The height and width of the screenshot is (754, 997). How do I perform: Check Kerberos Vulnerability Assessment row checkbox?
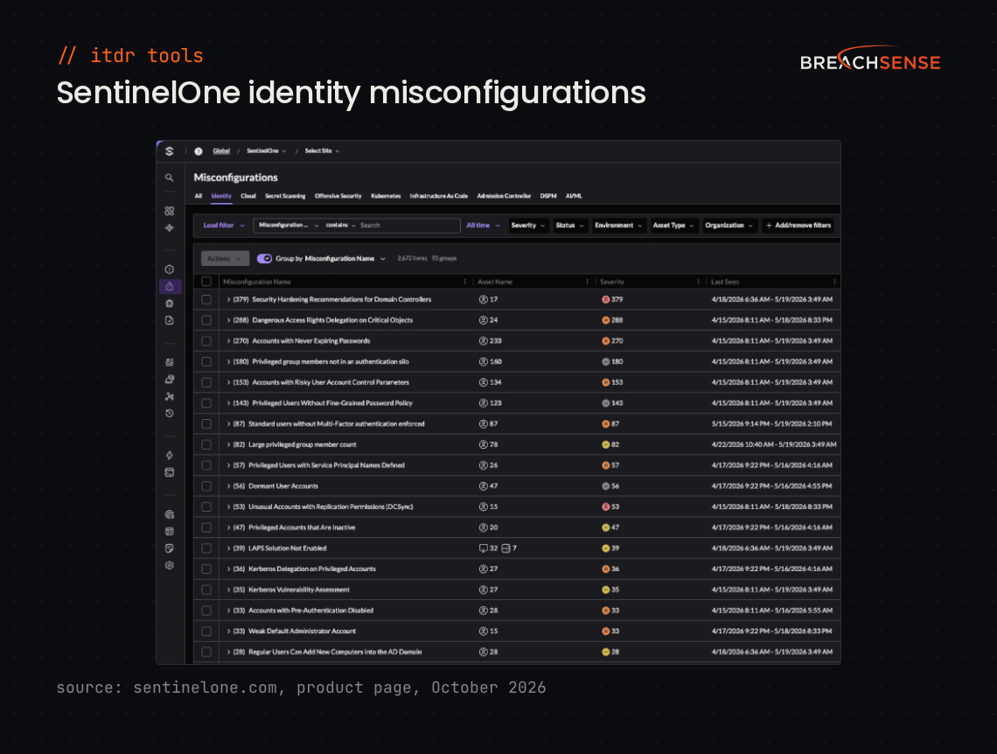[206, 590]
